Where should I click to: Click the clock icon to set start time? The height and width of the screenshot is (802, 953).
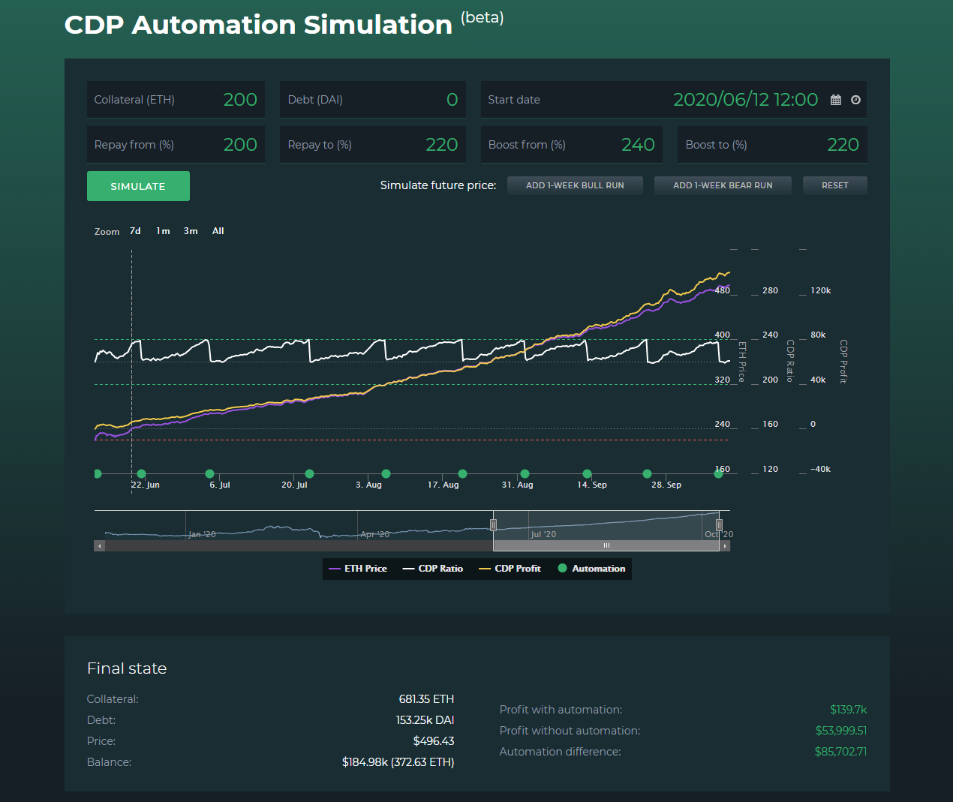855,99
